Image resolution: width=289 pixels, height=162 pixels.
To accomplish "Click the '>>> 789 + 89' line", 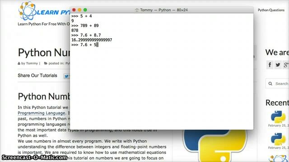I will [x=85, y=26].
